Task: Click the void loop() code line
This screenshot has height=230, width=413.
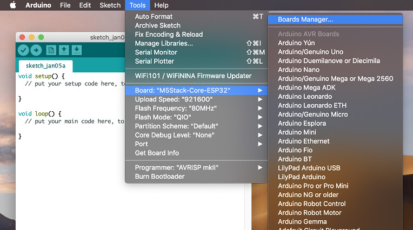Action: tap(40, 114)
